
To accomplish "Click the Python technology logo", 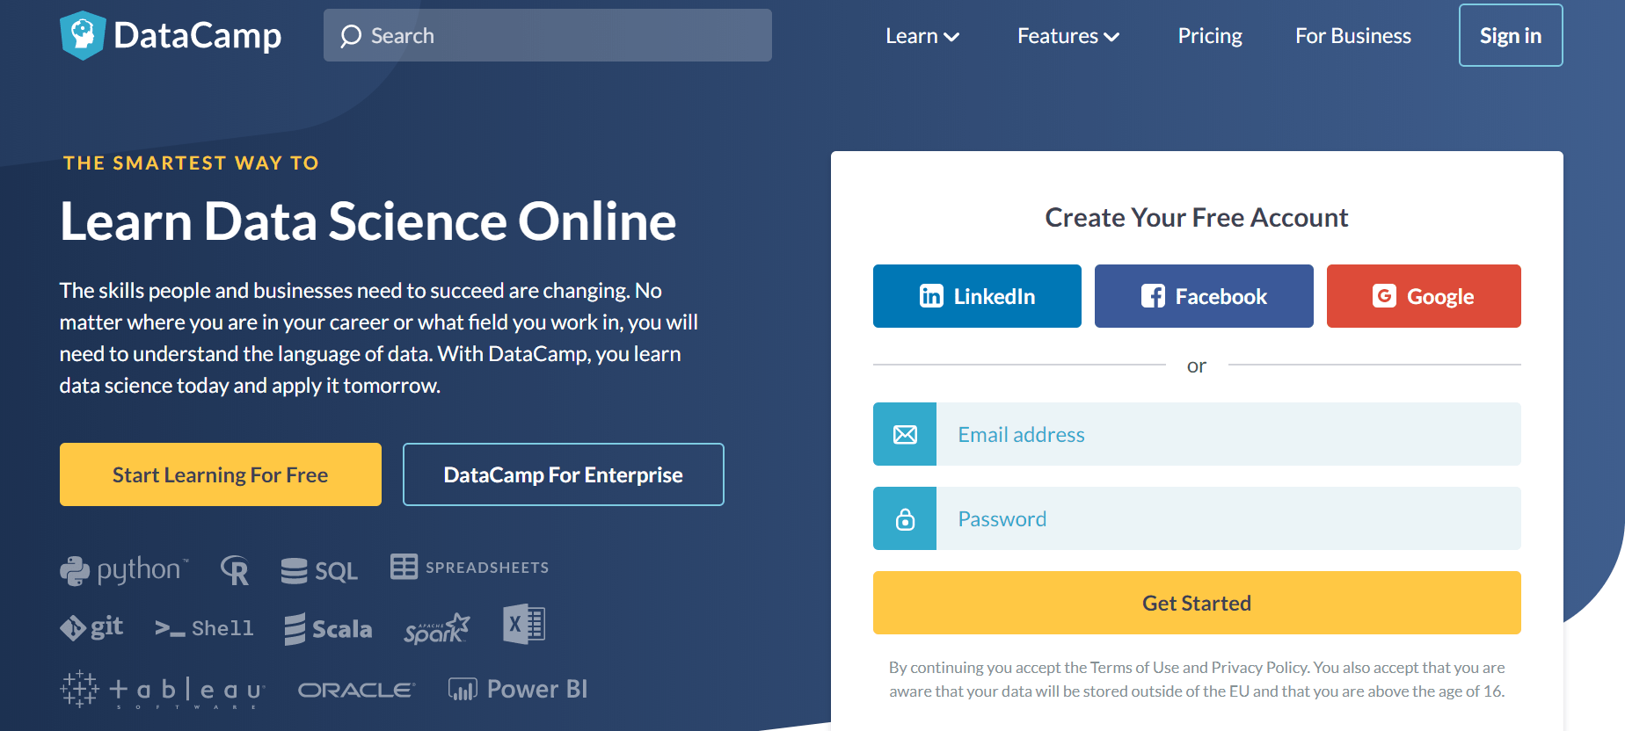I will (x=124, y=570).
